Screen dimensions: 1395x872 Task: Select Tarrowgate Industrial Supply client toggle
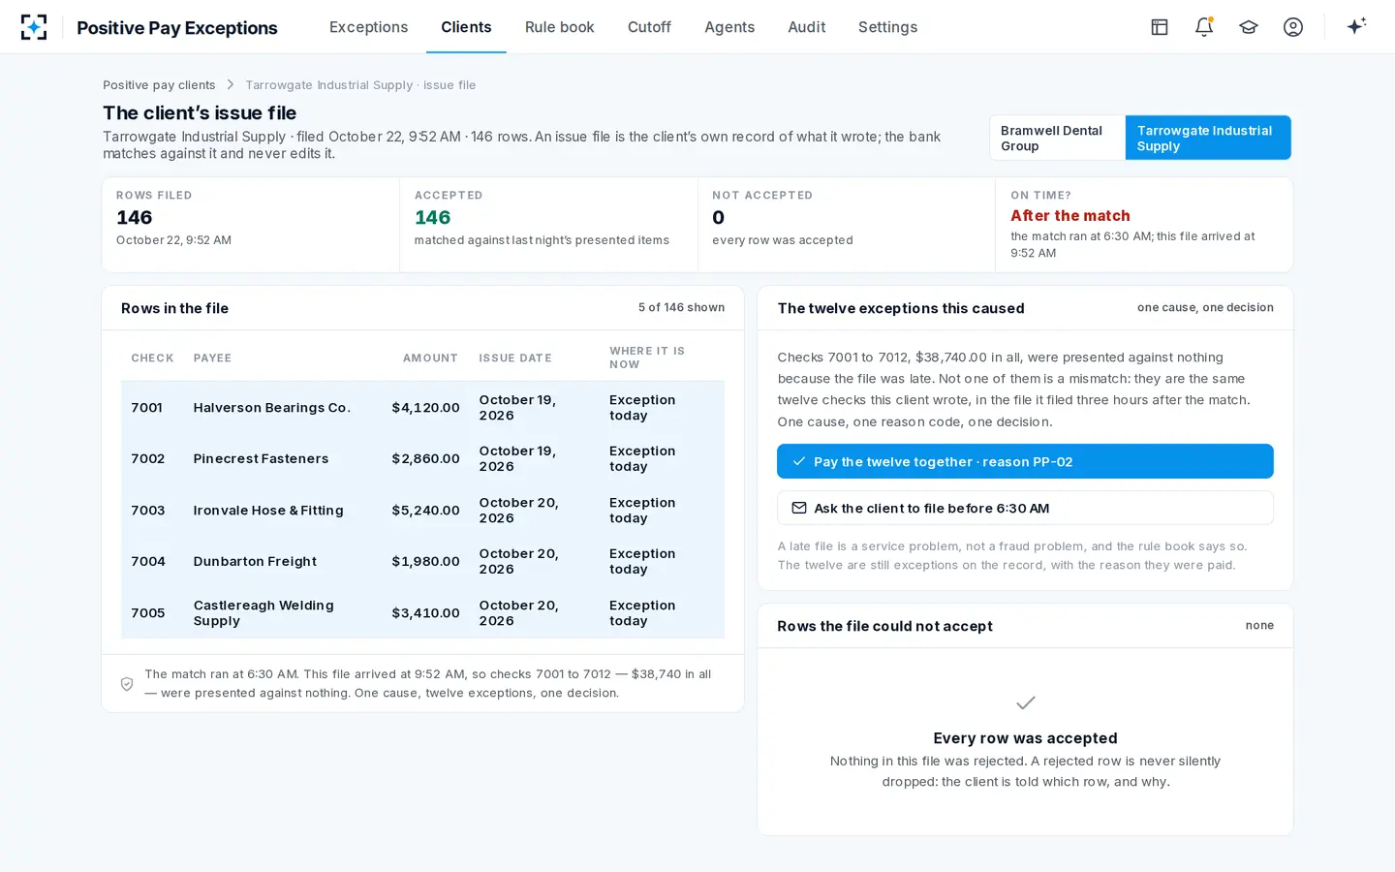click(1208, 138)
